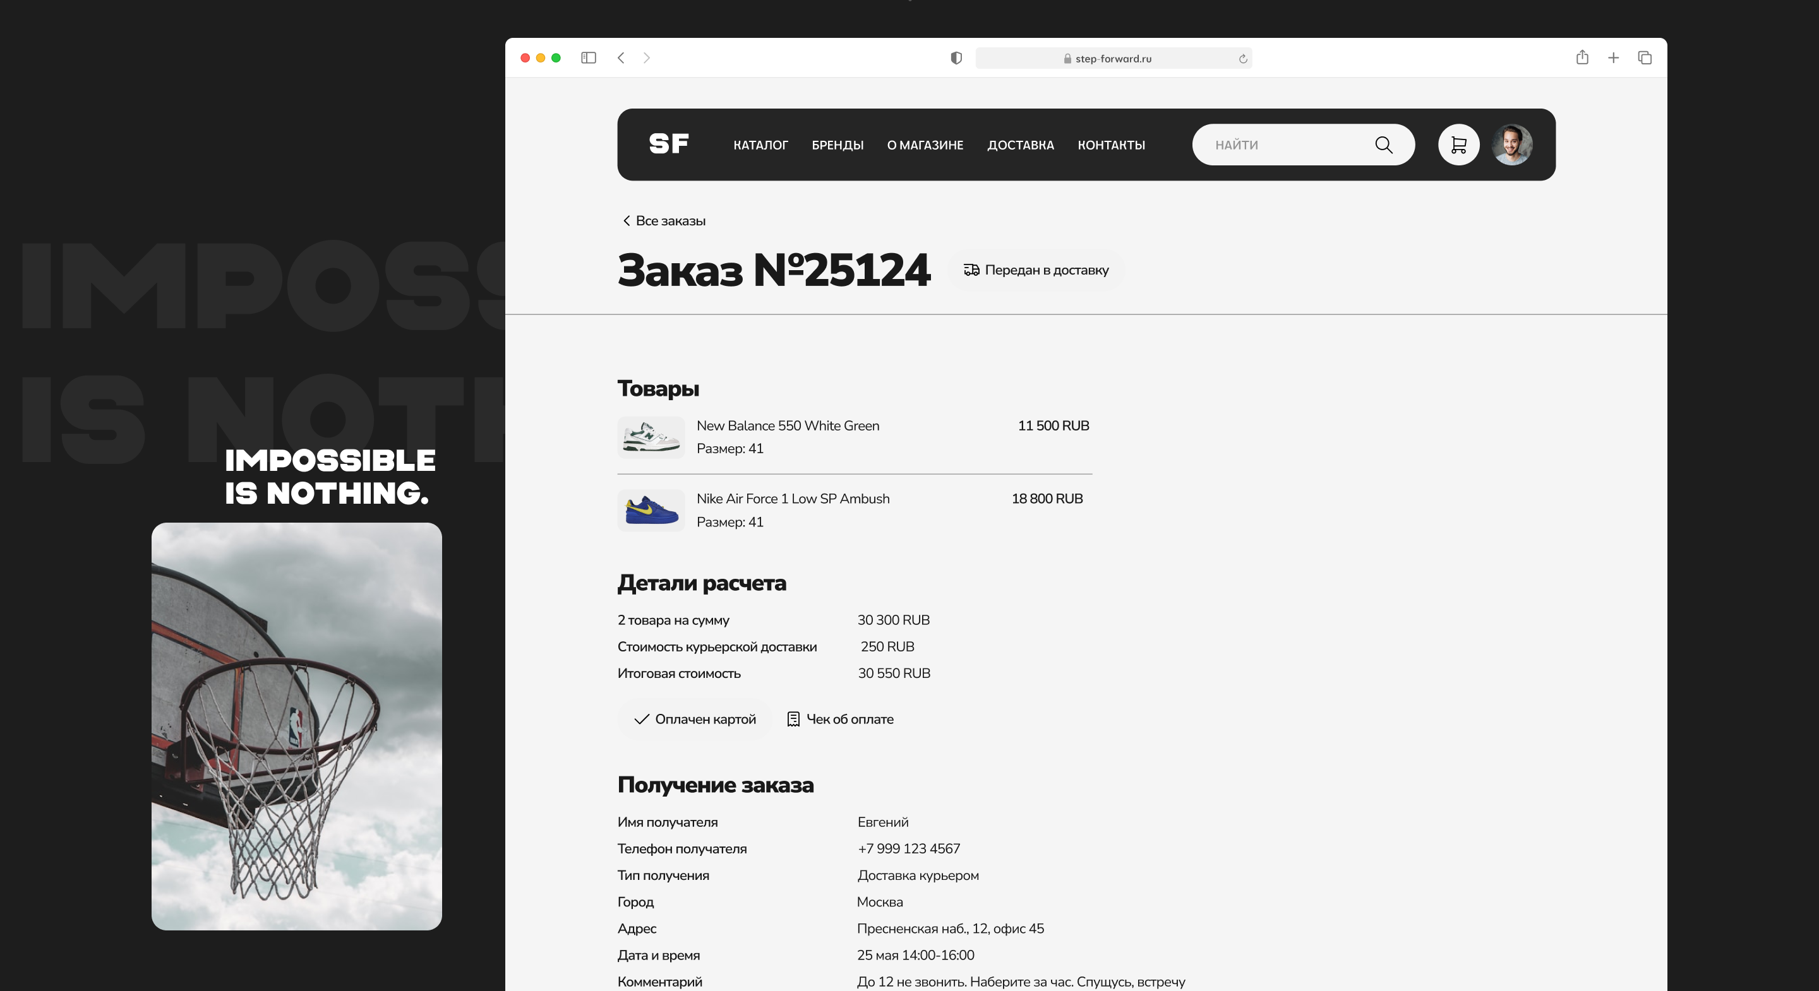Screen dimensions: 1819x991
Task: Open the user profile avatar
Action: [x=1511, y=145]
